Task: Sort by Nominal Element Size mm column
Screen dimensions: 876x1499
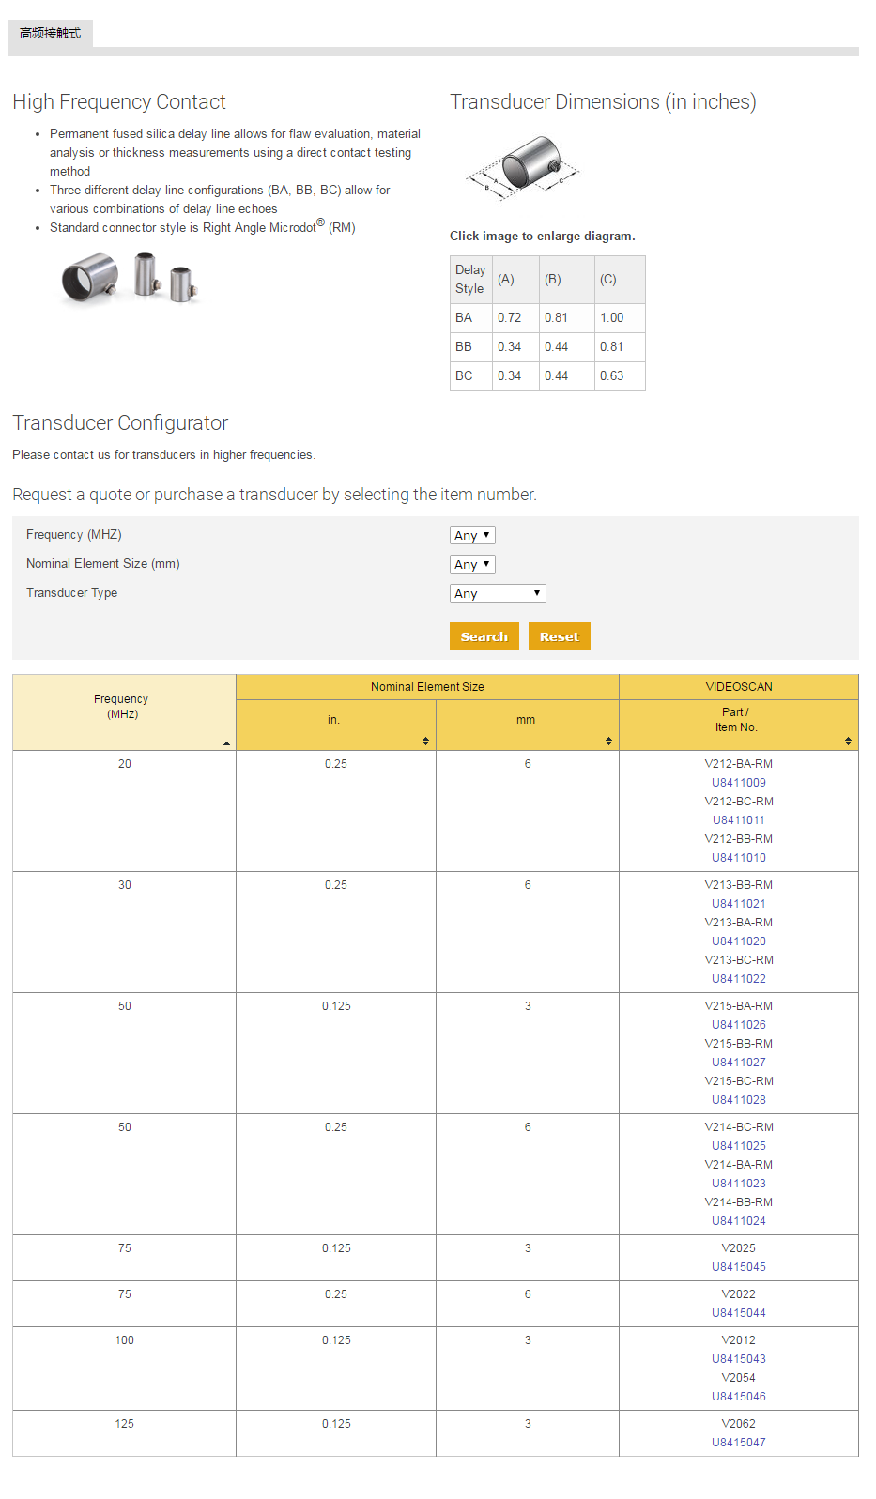Action: 608,741
